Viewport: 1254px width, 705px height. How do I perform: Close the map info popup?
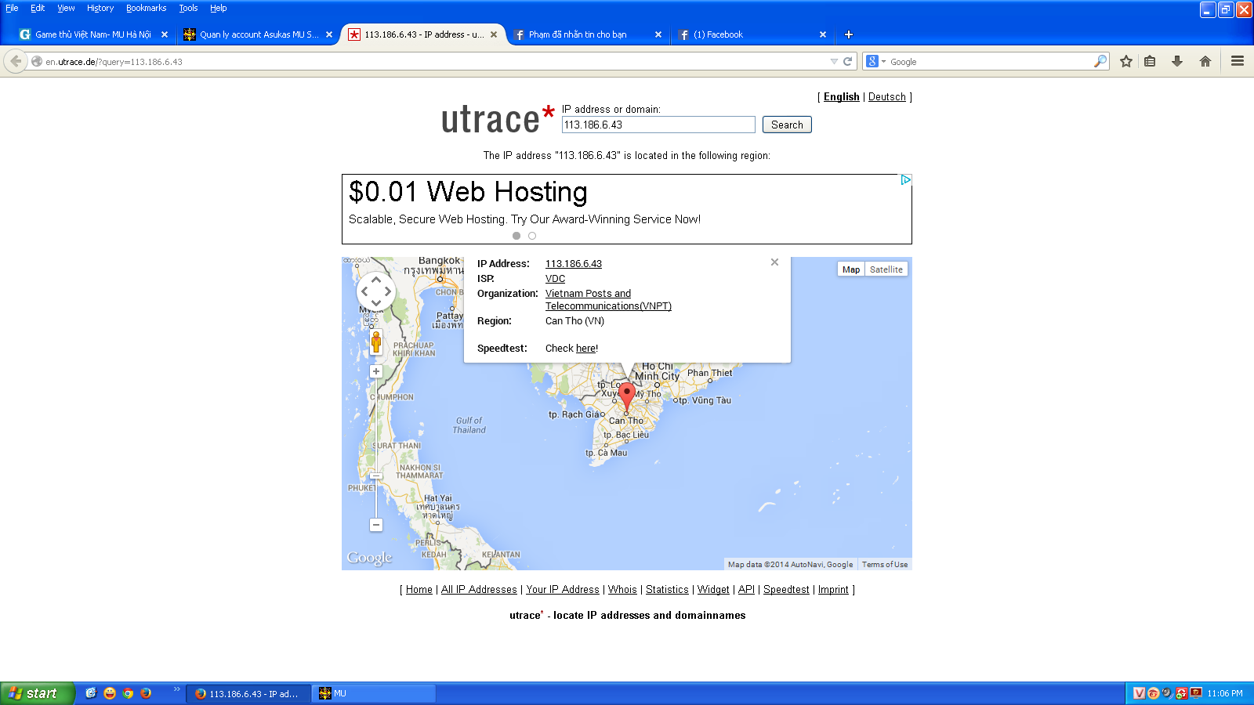774,262
